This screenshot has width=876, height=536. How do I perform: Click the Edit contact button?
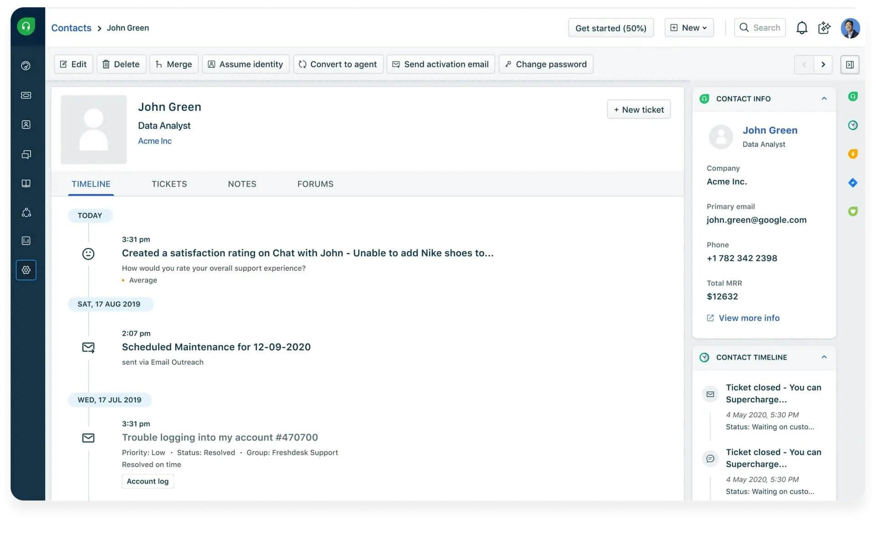coord(73,64)
